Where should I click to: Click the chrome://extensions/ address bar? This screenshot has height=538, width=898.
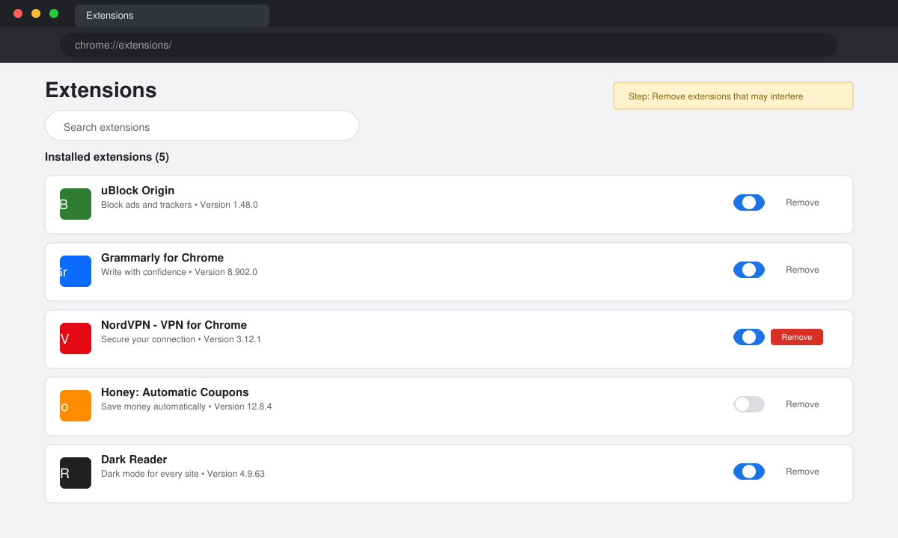[449, 45]
